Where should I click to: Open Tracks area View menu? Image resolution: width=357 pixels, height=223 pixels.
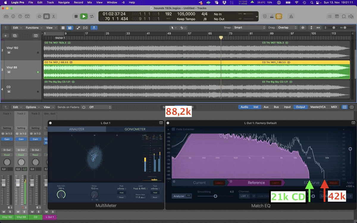tap(51, 28)
